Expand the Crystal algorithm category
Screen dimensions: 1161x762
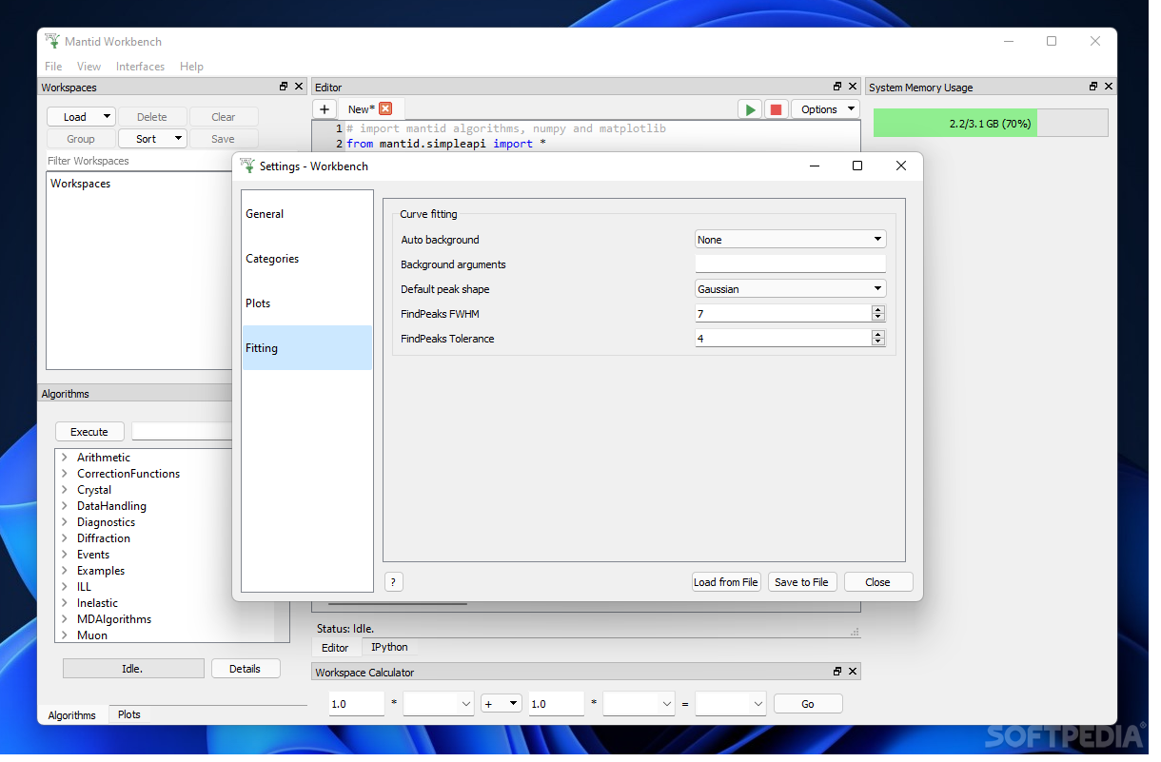[65, 490]
